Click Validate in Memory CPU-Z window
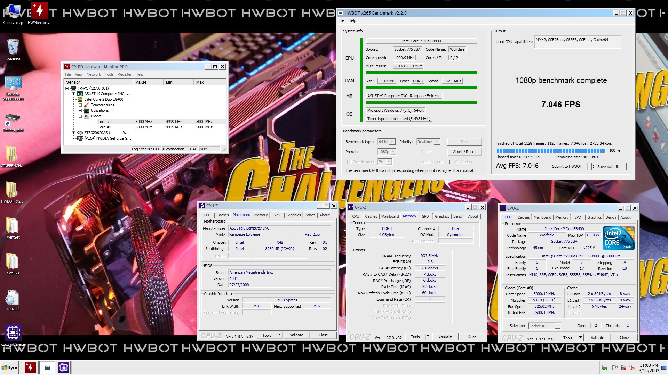Image resolution: width=668 pixels, height=375 pixels. (x=445, y=336)
